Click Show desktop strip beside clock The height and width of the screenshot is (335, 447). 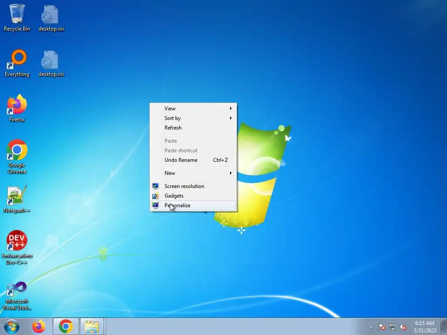(x=444, y=326)
